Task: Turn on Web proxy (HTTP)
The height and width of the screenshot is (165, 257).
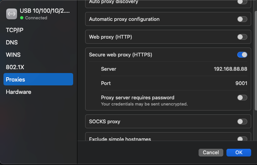Action: (242, 37)
